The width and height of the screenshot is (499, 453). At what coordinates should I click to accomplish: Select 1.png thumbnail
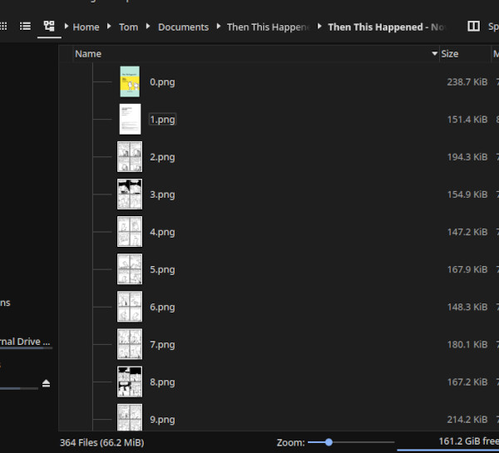pos(130,119)
